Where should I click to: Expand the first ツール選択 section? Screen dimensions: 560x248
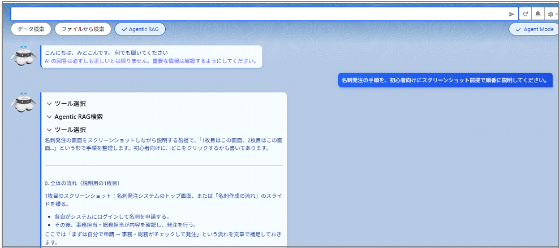point(66,104)
